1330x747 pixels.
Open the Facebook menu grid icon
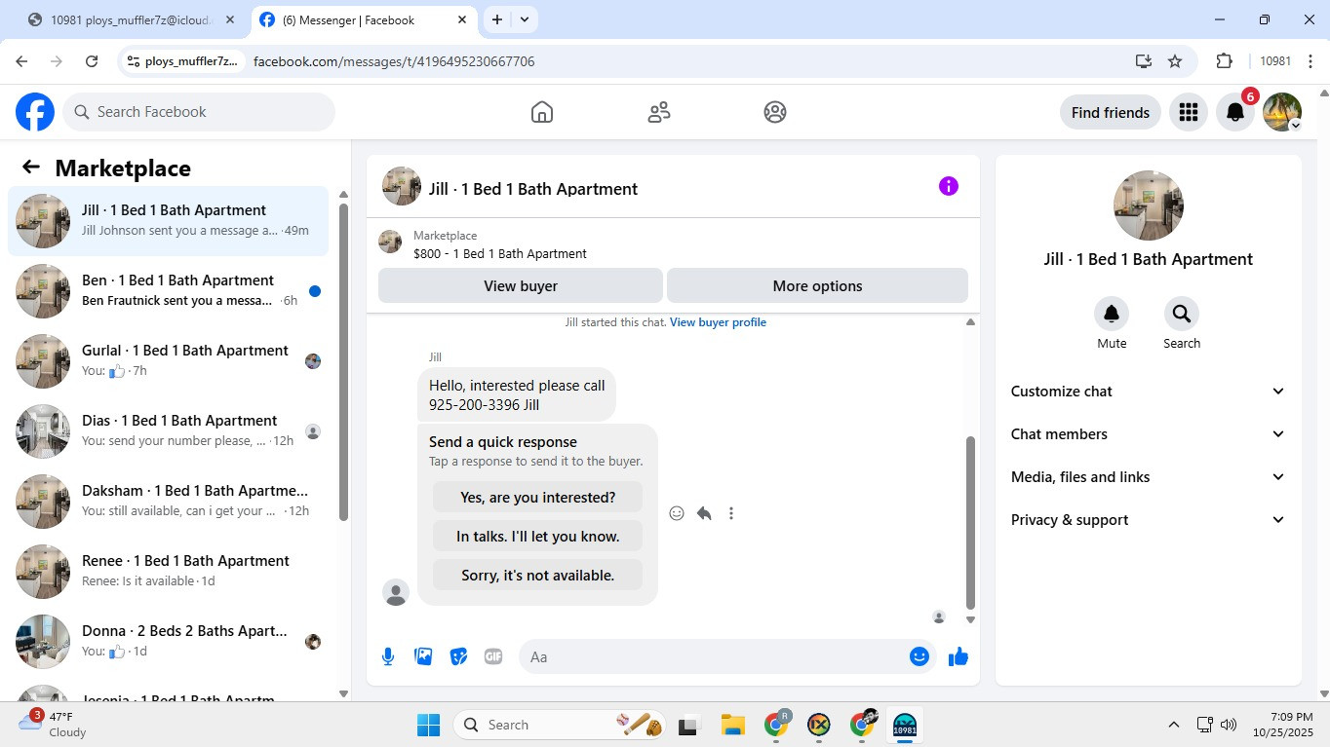click(1188, 112)
